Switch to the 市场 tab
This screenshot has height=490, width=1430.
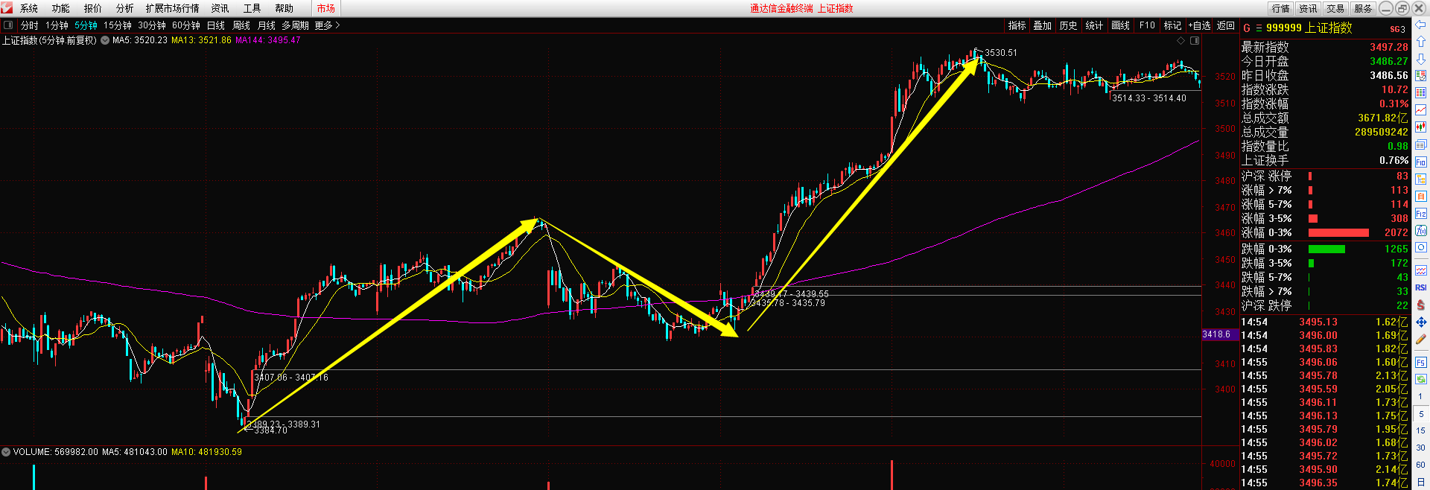pyautogui.click(x=326, y=8)
